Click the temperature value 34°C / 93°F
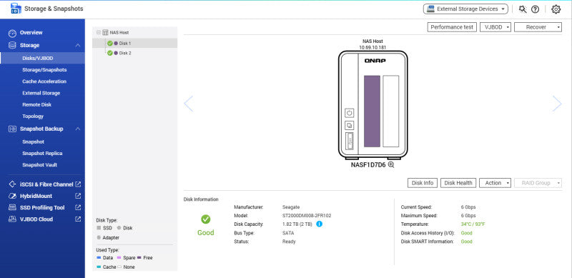Screen dimensions: 572x278 [473, 224]
